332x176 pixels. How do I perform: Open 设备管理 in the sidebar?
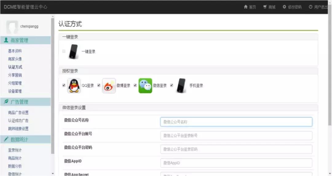[x=15, y=91]
